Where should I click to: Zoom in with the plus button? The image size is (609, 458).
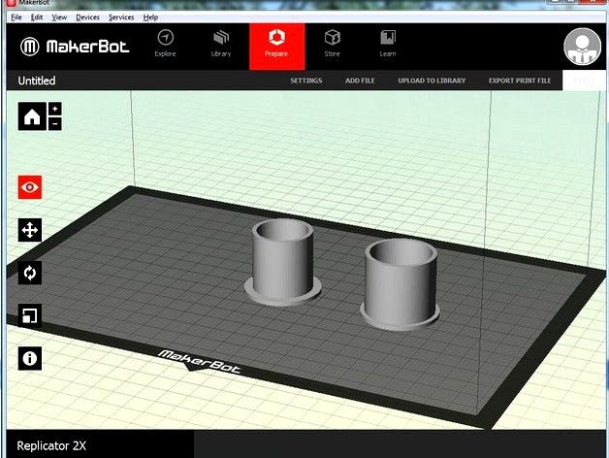pos(54,109)
